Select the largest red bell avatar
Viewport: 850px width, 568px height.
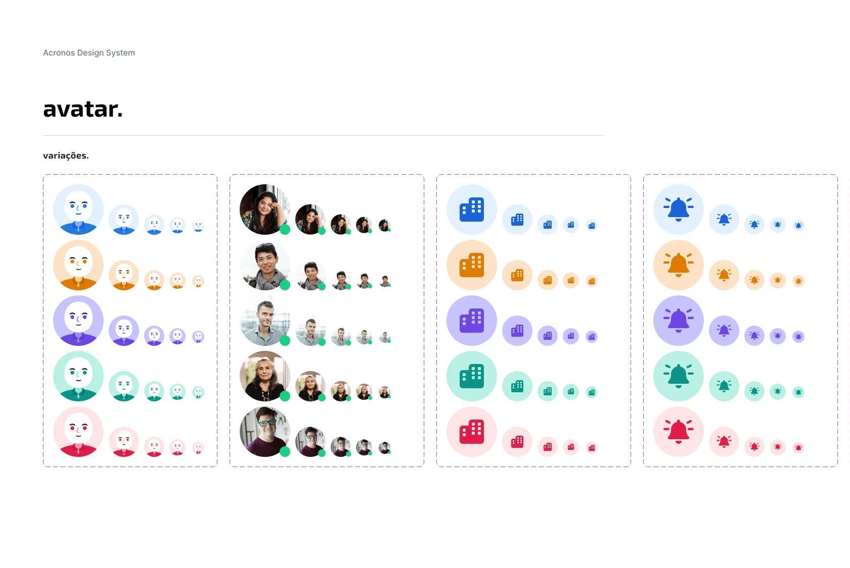click(679, 432)
